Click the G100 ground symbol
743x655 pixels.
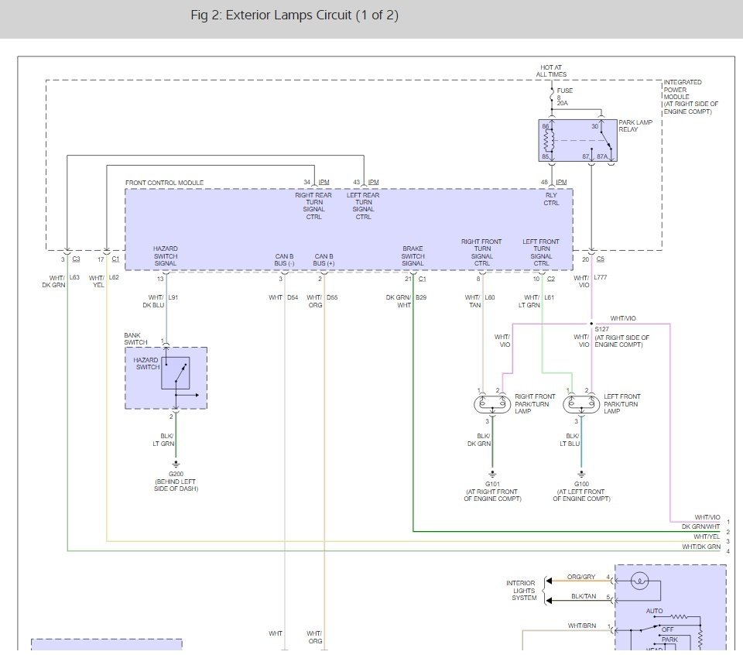coord(581,474)
